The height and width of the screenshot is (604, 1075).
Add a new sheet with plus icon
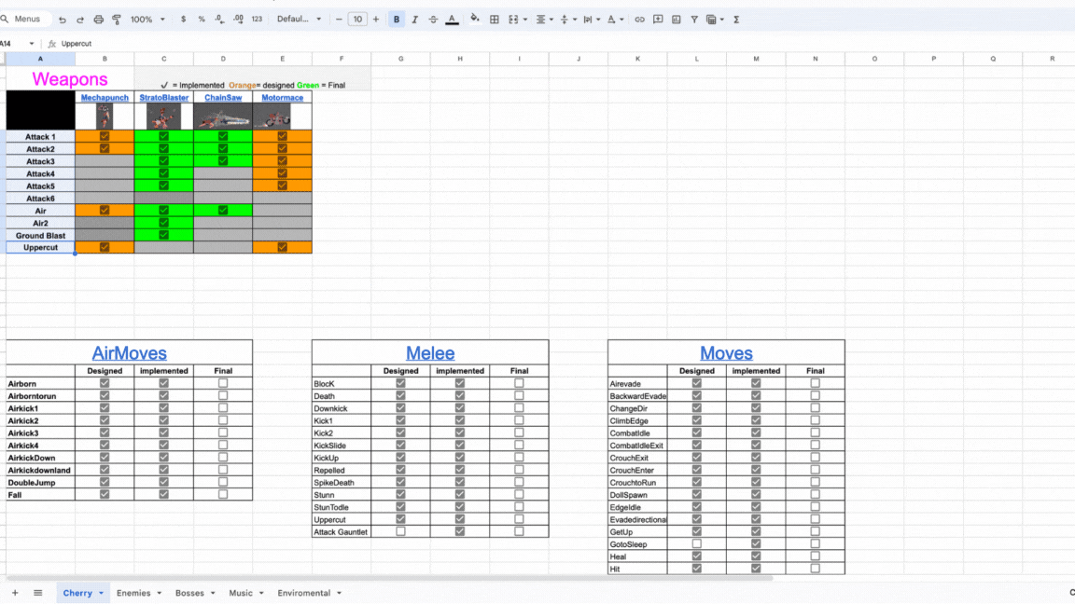(15, 593)
